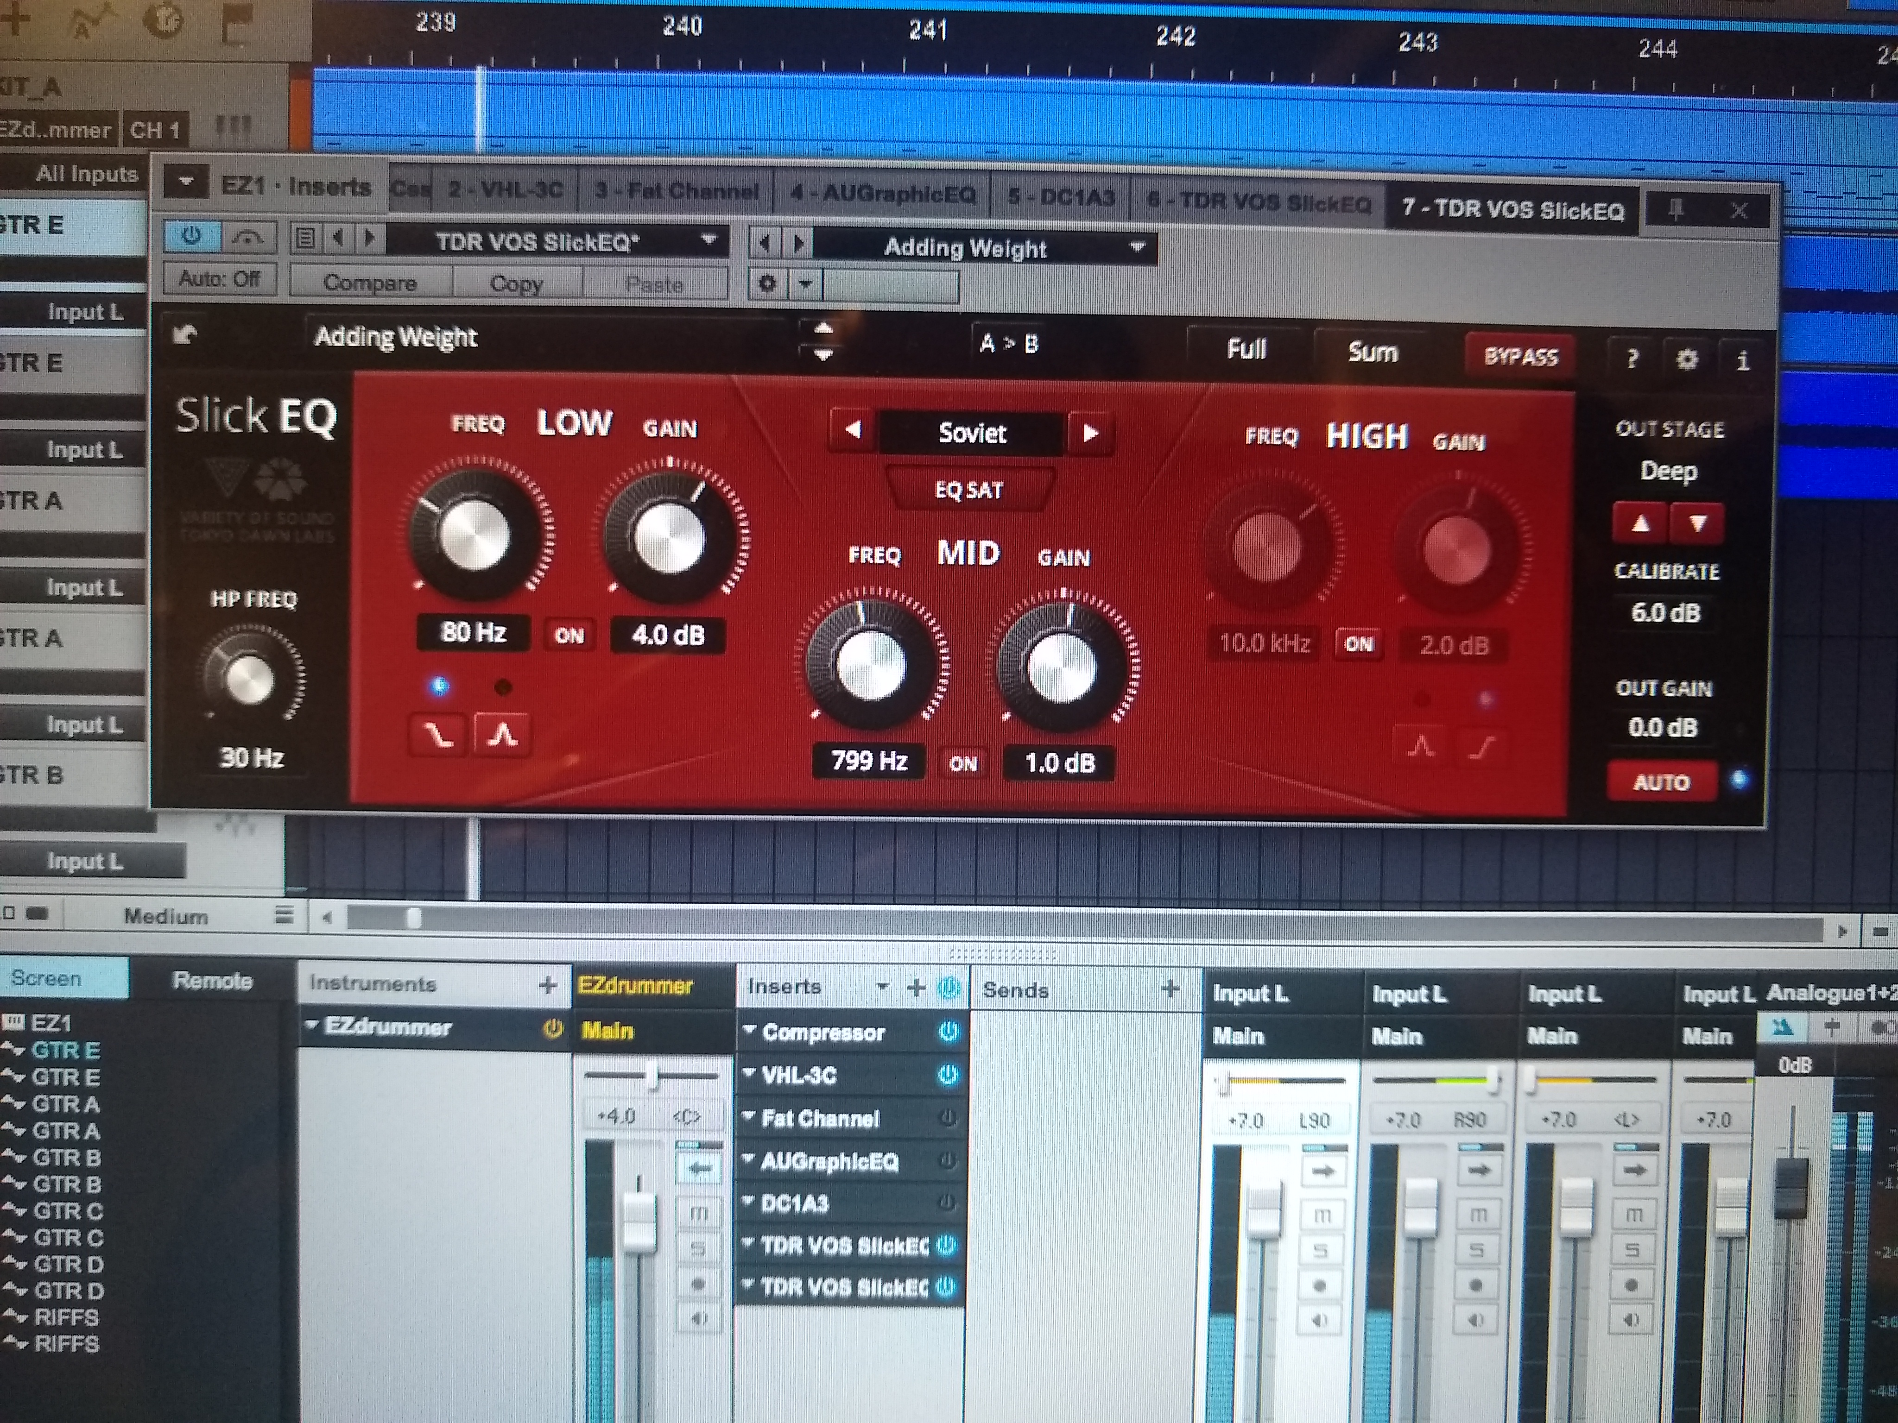
Task: Click the SlickEQ settings gear icon
Action: (1687, 359)
